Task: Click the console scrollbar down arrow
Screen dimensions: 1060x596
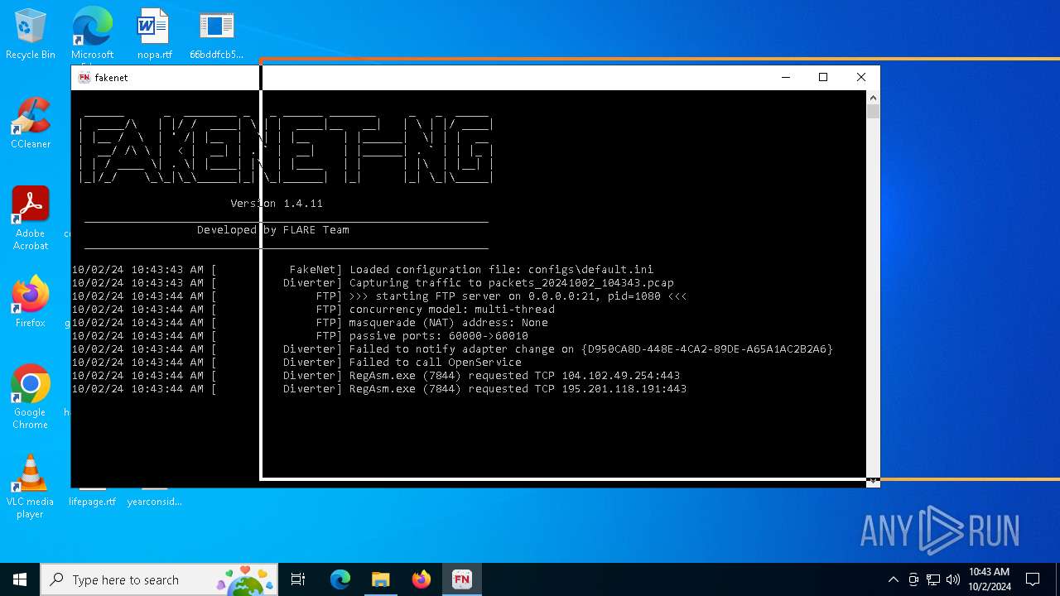Action: [873, 481]
